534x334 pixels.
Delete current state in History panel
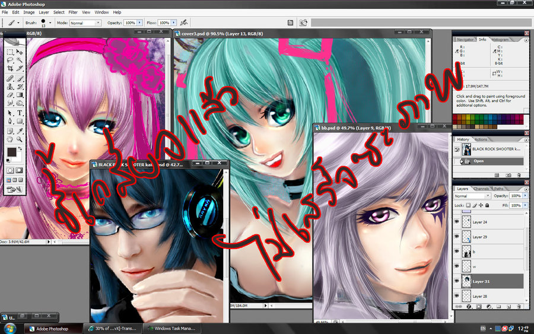pyautogui.click(x=519, y=176)
